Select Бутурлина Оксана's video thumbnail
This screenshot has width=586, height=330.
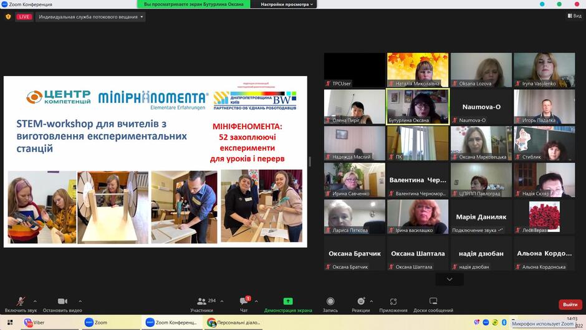pyautogui.click(x=418, y=107)
